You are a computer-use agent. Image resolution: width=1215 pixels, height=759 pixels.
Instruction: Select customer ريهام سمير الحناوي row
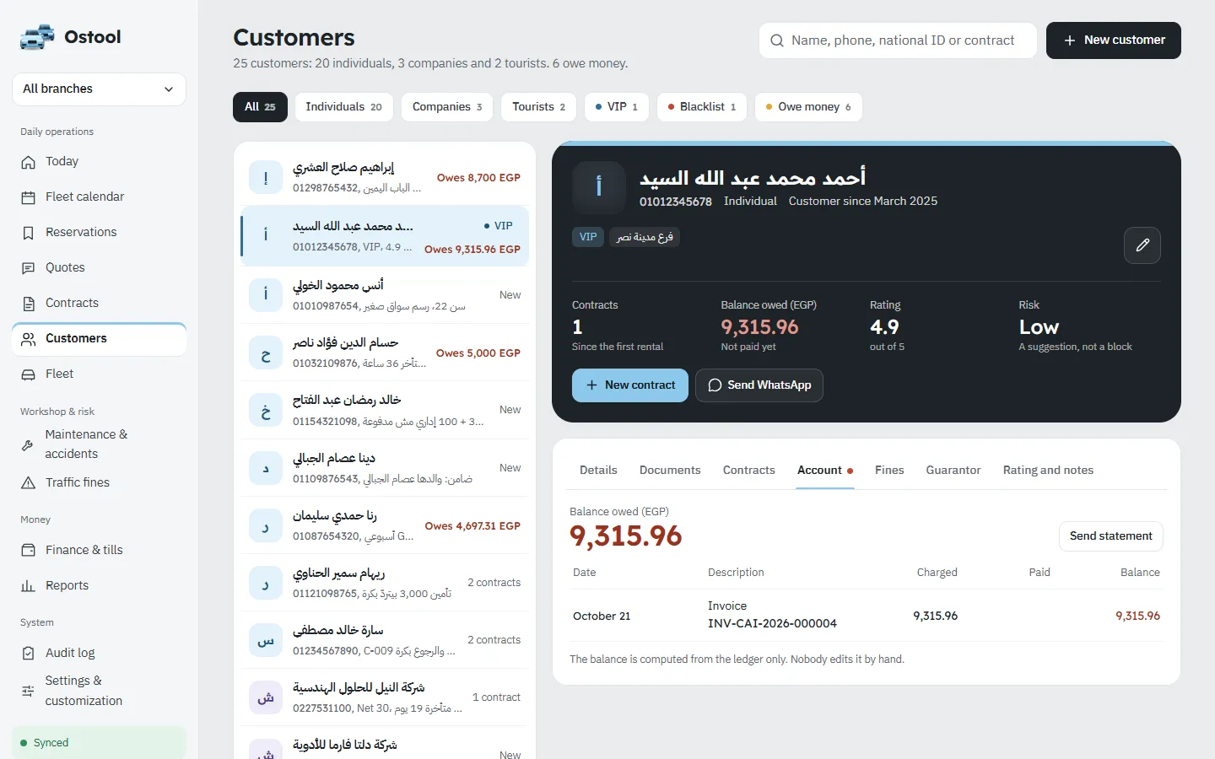click(x=385, y=583)
